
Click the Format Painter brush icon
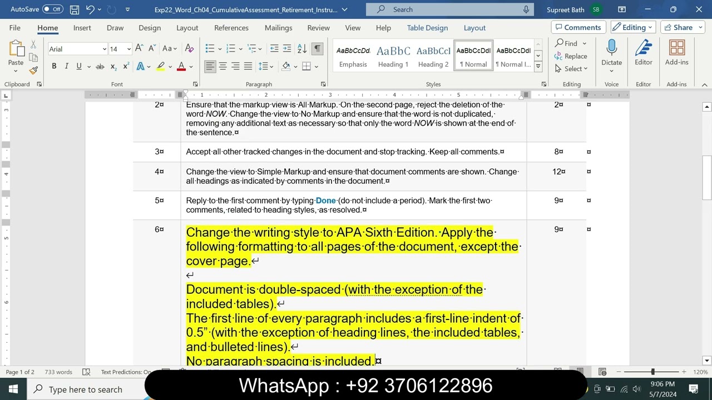click(33, 70)
